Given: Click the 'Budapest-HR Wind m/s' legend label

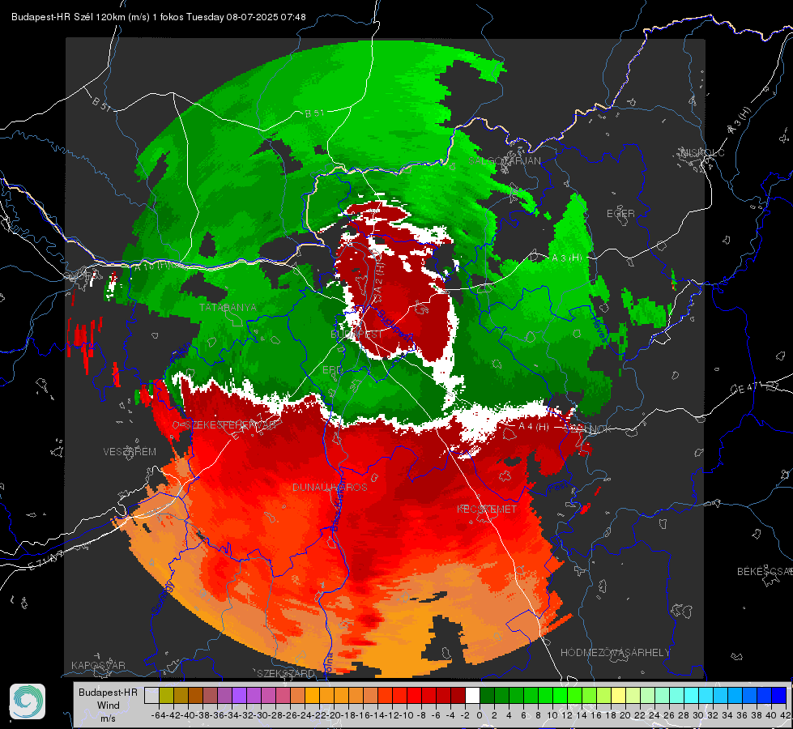Looking at the screenshot, I should pos(109,706).
